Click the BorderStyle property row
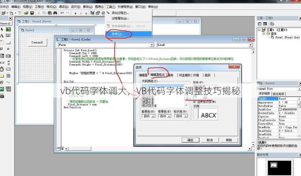The height and width of the screenshot is (176, 301). pyautogui.click(x=278, y=113)
